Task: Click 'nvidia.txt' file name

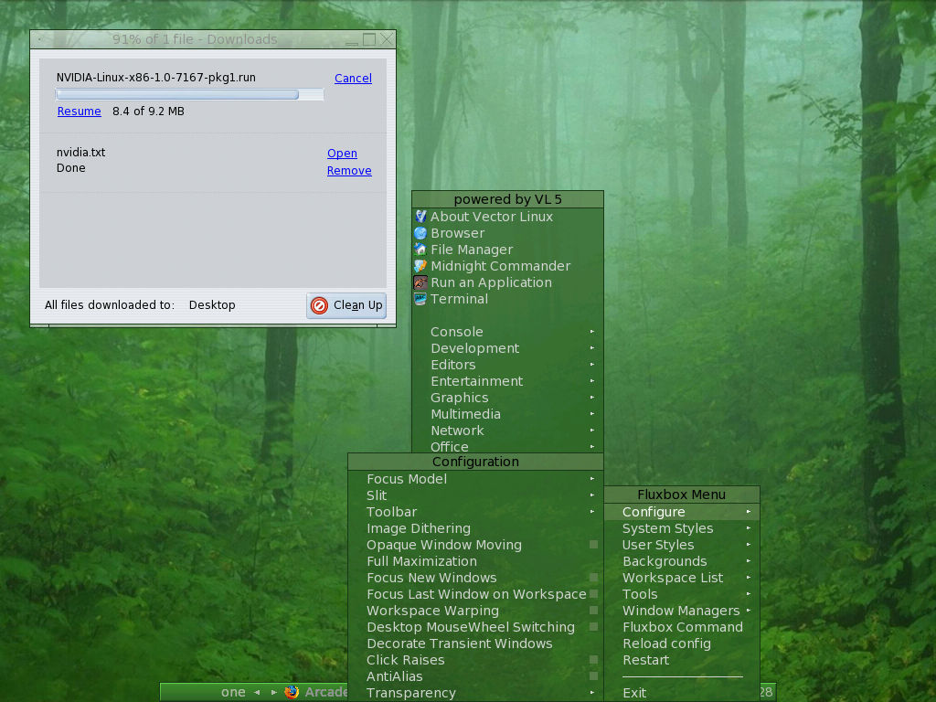Action: pos(80,153)
